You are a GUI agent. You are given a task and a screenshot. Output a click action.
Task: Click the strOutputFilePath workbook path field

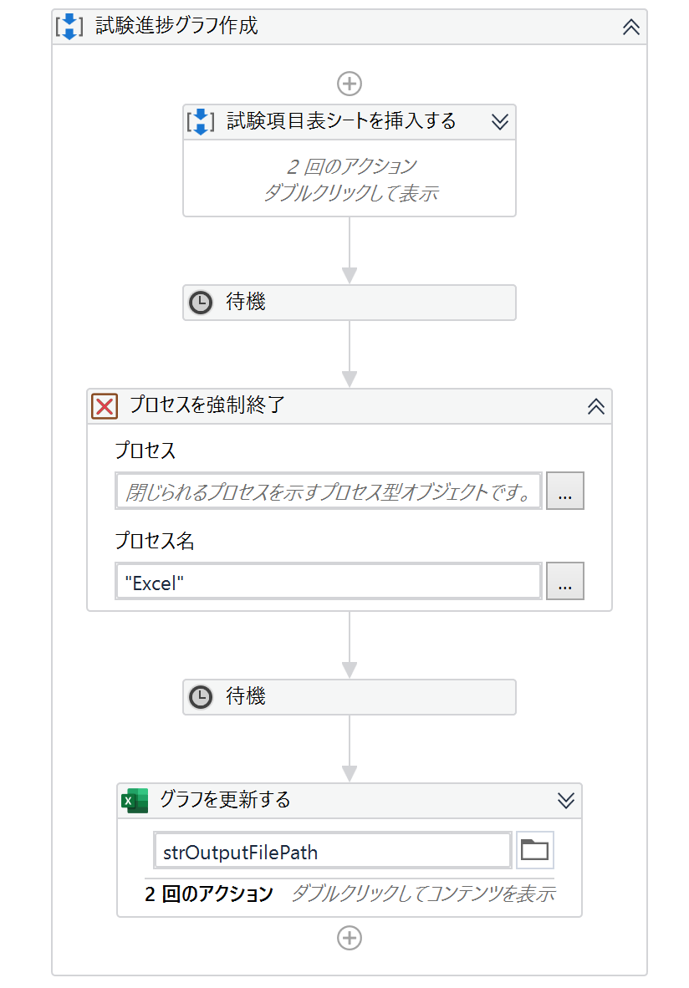tap(332, 852)
